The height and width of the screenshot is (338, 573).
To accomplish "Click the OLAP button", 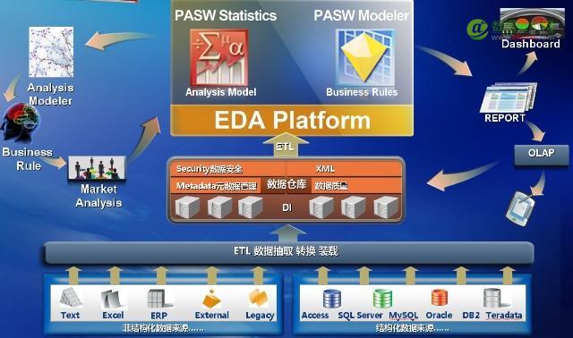I will 542,154.
